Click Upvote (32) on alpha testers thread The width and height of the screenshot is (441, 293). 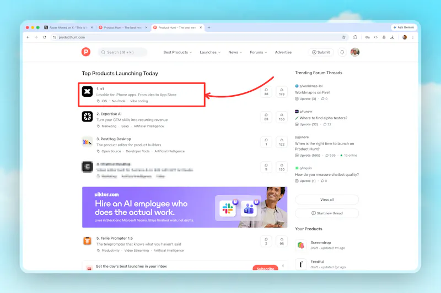(306, 124)
